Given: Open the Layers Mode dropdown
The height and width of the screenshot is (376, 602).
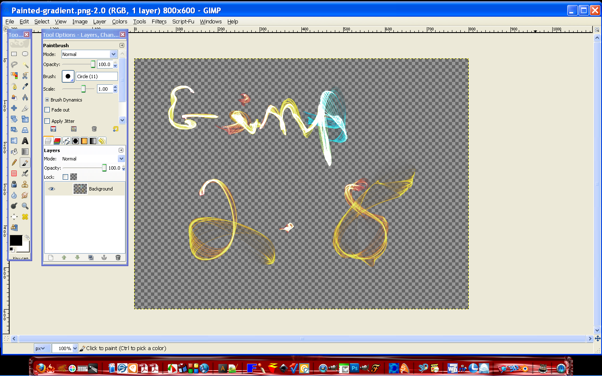Looking at the screenshot, I should pyautogui.click(x=93, y=159).
